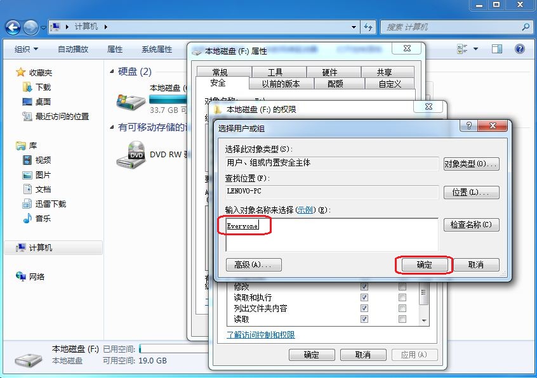The height and width of the screenshot is (378, 537).
Task: Click the Back navigation arrow button
Action: 13,27
